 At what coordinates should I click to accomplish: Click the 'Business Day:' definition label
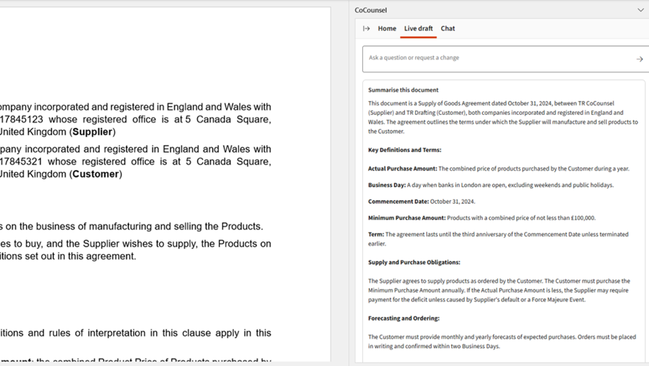[x=387, y=185]
